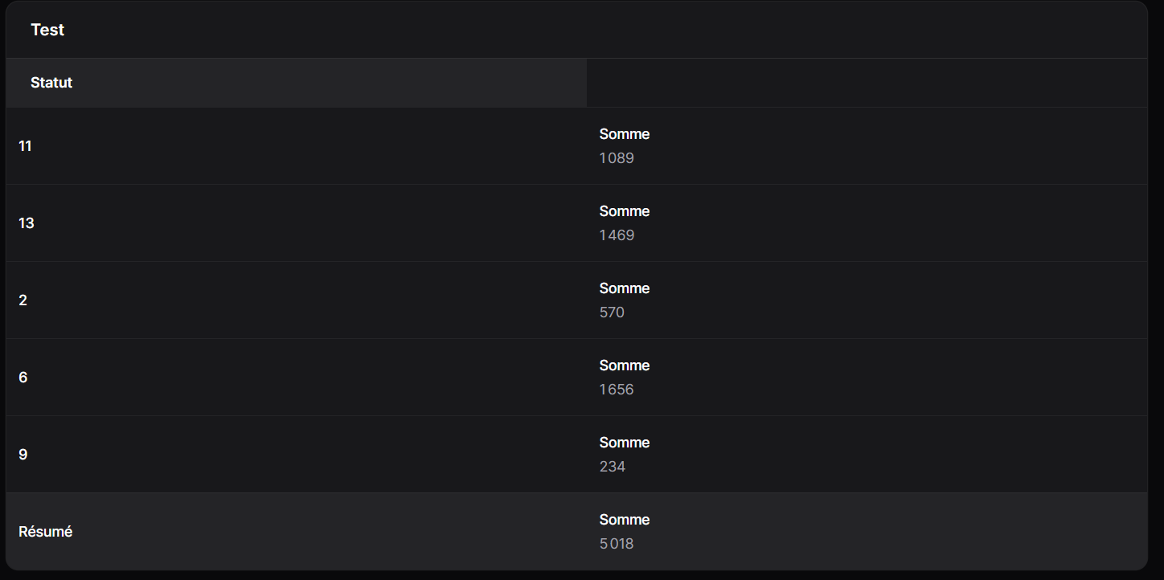
Task: Select the group row labeled 6
Action: 576,378
